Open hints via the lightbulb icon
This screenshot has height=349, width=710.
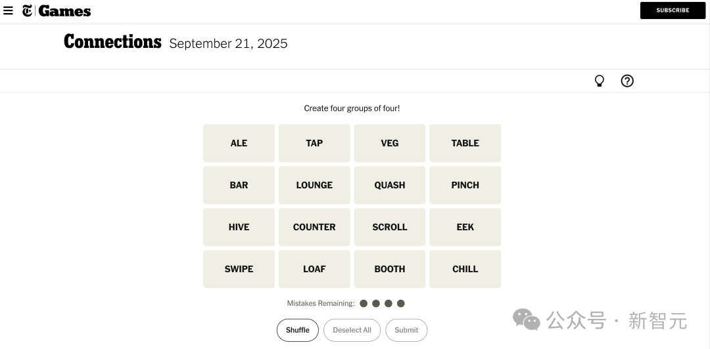point(599,81)
